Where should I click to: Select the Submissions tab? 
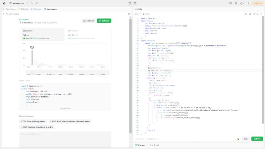tap(51, 9)
